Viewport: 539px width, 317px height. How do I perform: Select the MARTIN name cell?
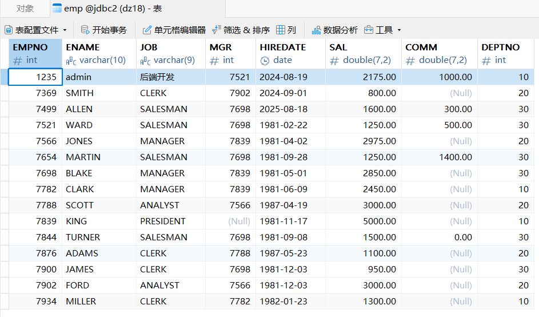click(x=99, y=157)
